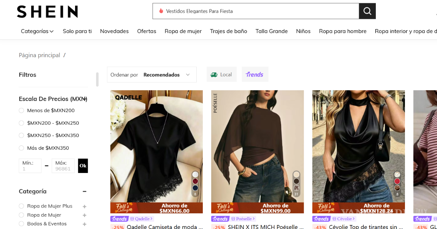Viewport: 437px width, 229px height.
Task: Click the Máx. price input field
Action: coord(63,166)
